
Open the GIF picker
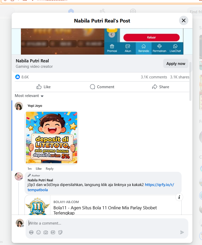[x=53, y=232]
